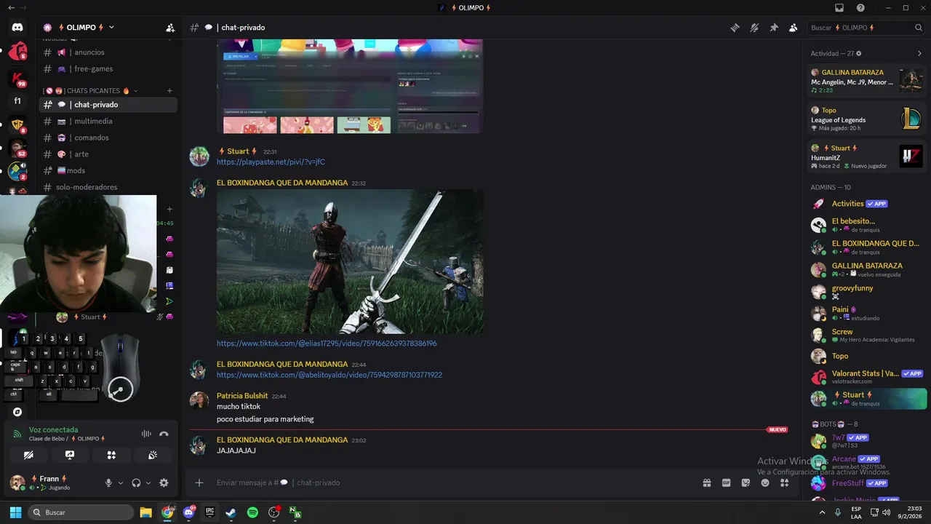Open the abelitoyaldo TikTok video link

point(329,375)
